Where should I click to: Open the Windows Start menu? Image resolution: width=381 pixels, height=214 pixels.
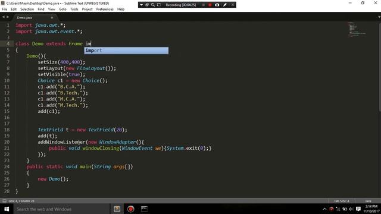tap(7, 209)
